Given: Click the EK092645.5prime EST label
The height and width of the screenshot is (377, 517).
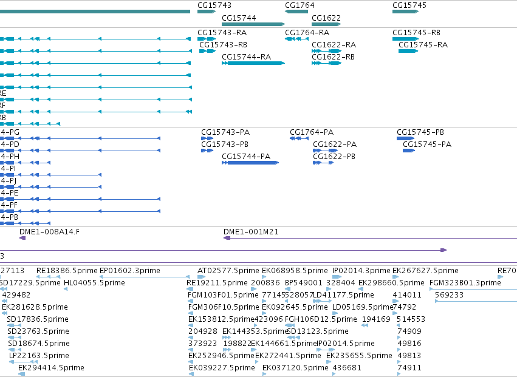Looking at the screenshot, I should pos(295,307).
